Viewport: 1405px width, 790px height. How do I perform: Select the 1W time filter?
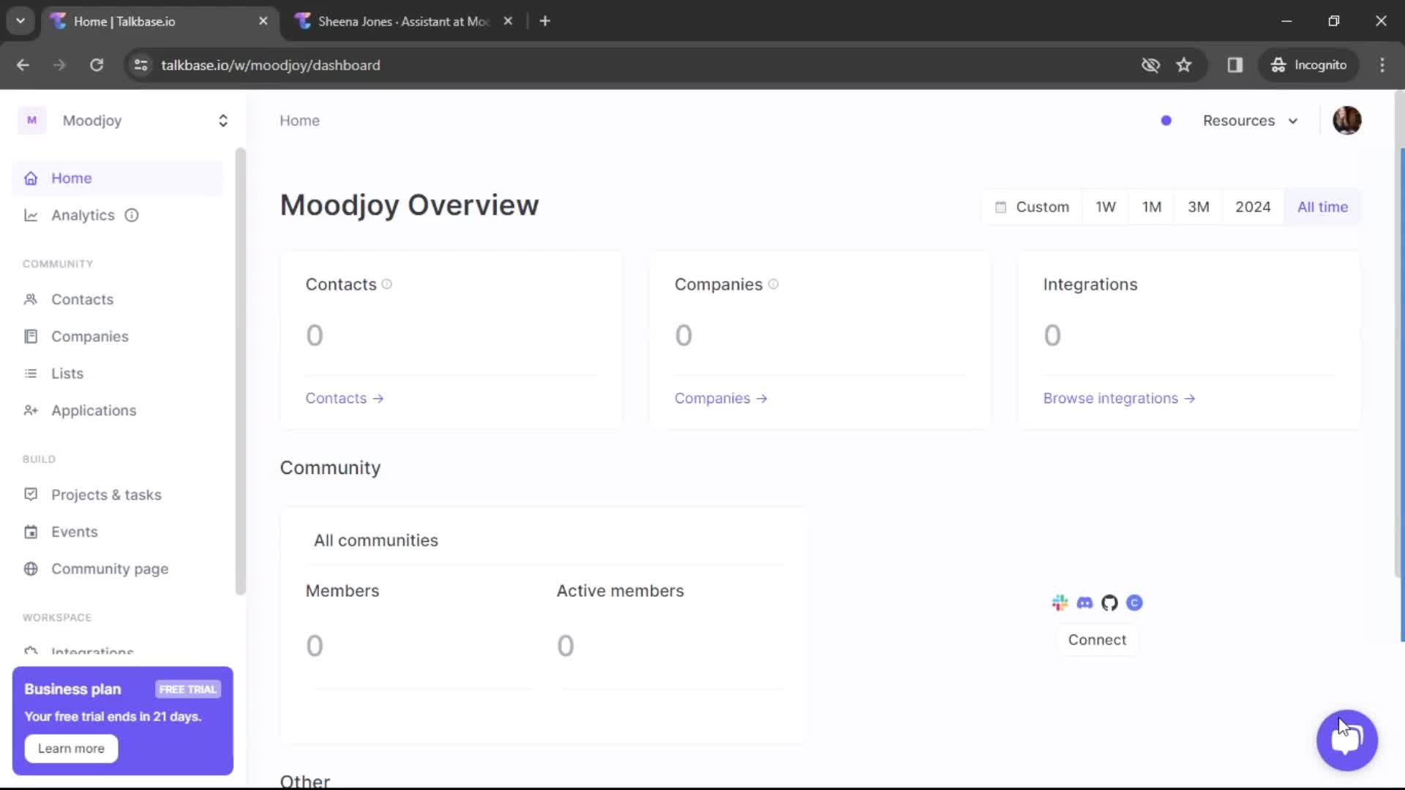[x=1106, y=206]
